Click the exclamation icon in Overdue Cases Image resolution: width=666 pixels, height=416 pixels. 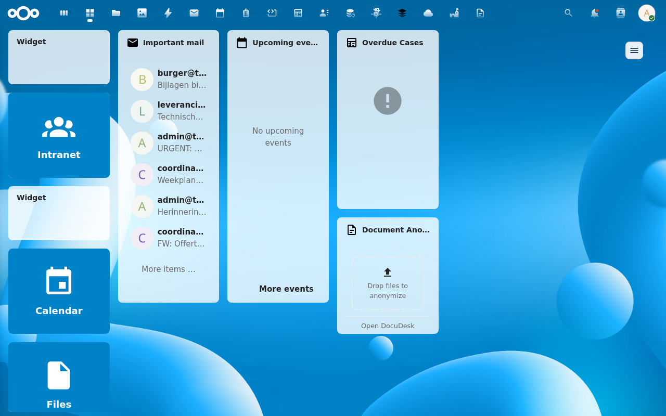388,101
